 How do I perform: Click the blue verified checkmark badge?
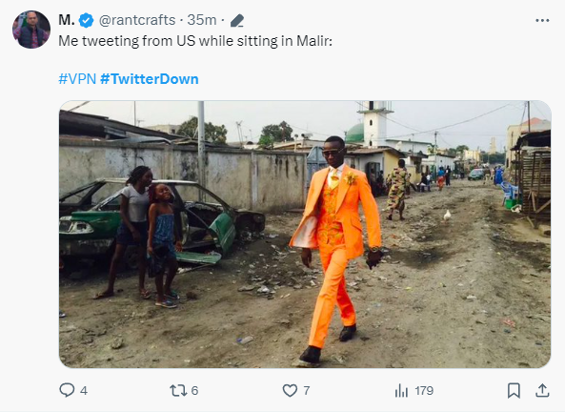[x=86, y=20]
